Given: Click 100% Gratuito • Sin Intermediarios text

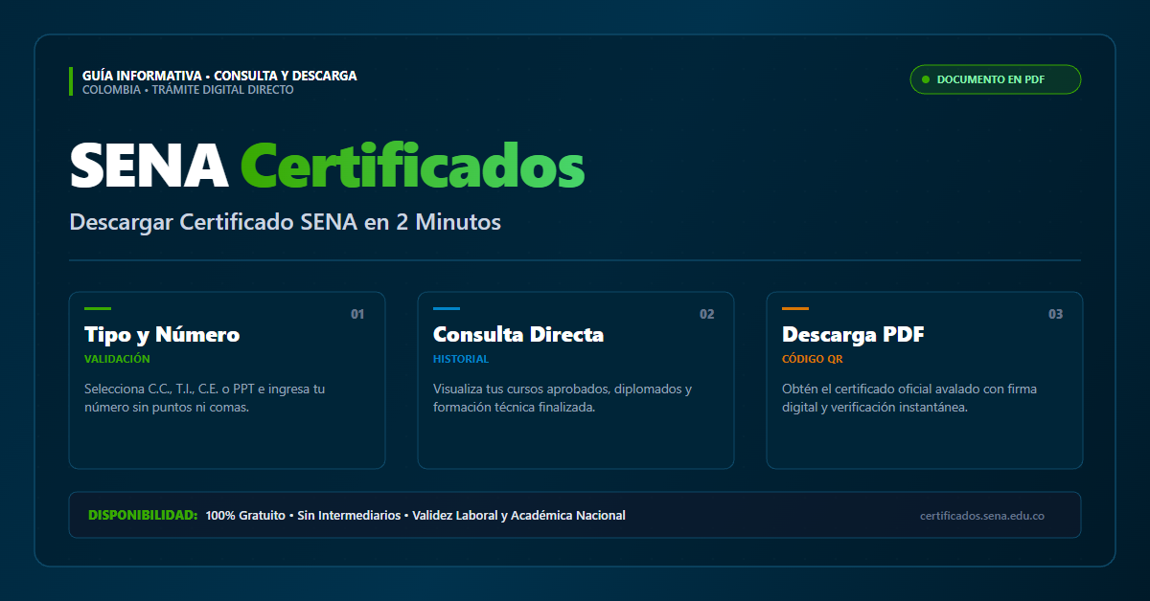Looking at the screenshot, I should point(303,516).
